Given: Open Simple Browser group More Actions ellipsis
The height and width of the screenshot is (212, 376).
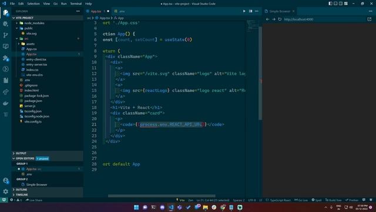Looking at the screenshot, I should click(x=371, y=11).
